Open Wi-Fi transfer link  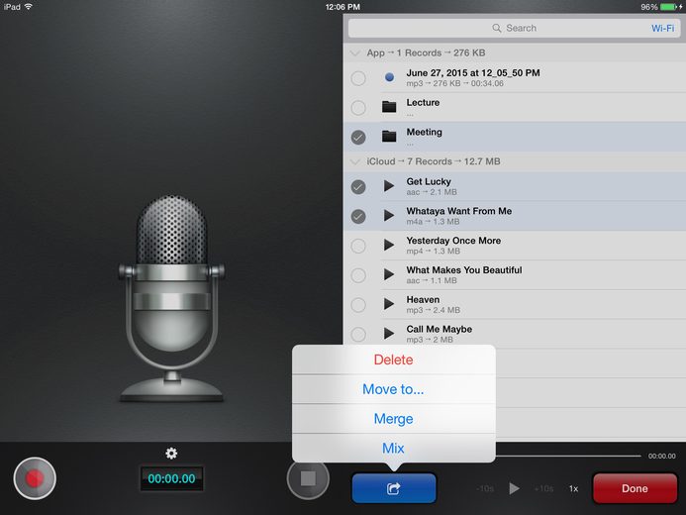662,28
